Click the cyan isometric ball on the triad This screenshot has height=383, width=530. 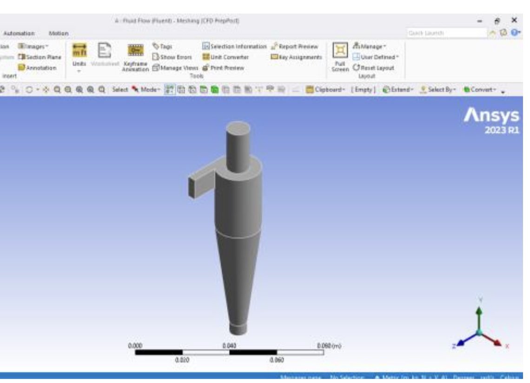(x=479, y=332)
